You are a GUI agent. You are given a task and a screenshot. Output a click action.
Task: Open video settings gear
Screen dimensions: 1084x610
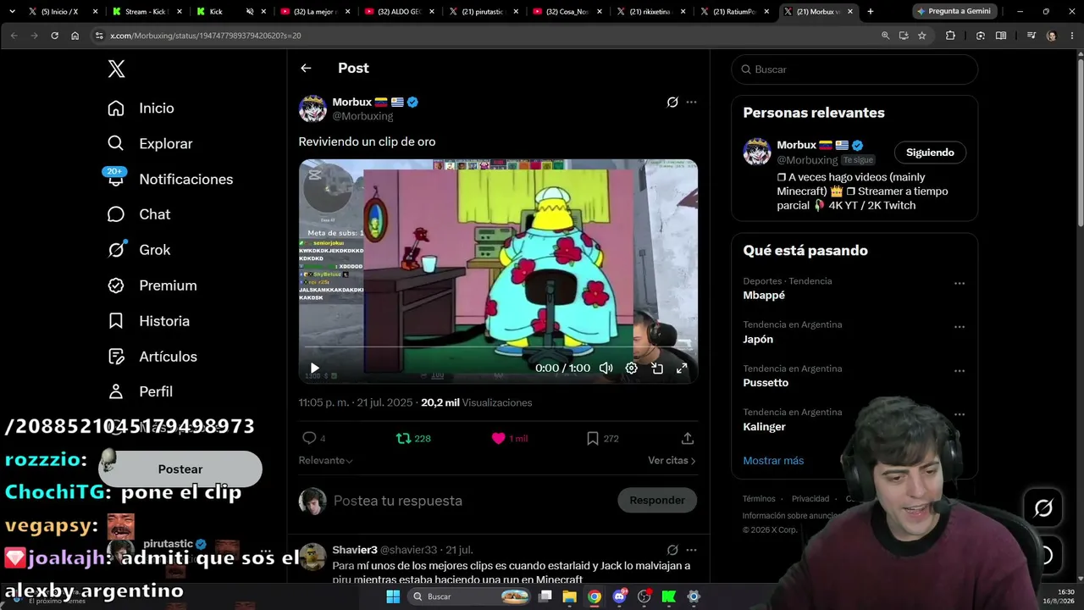click(x=631, y=369)
